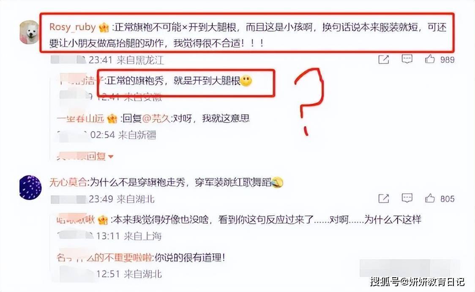The image size is (475, 292).
Task: Like Rosy_ruby's comment with 989 likes
Action: (429, 59)
